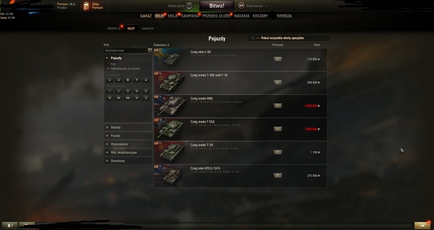Open the Wszystkie kraje country dropdown

click(x=128, y=50)
